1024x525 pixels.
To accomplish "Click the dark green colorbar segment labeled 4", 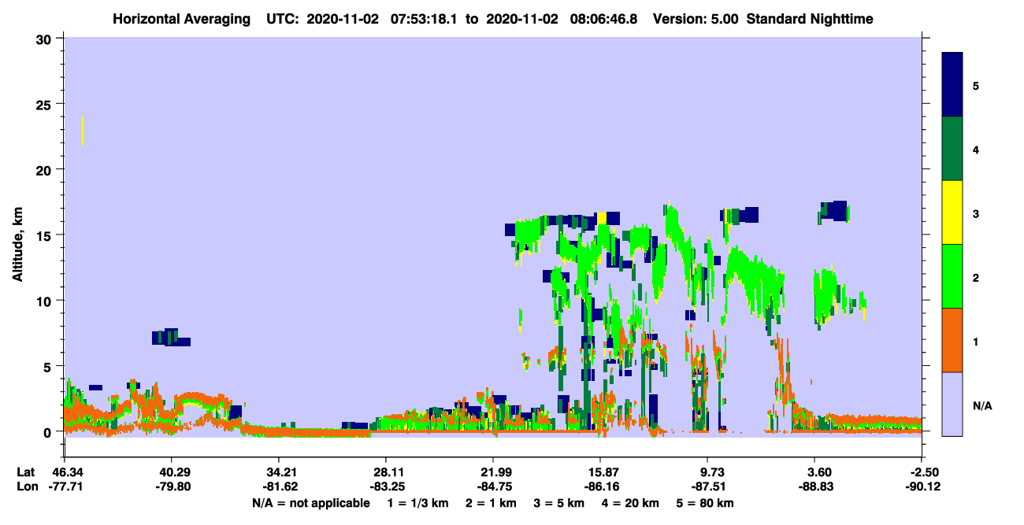I will (952, 149).
